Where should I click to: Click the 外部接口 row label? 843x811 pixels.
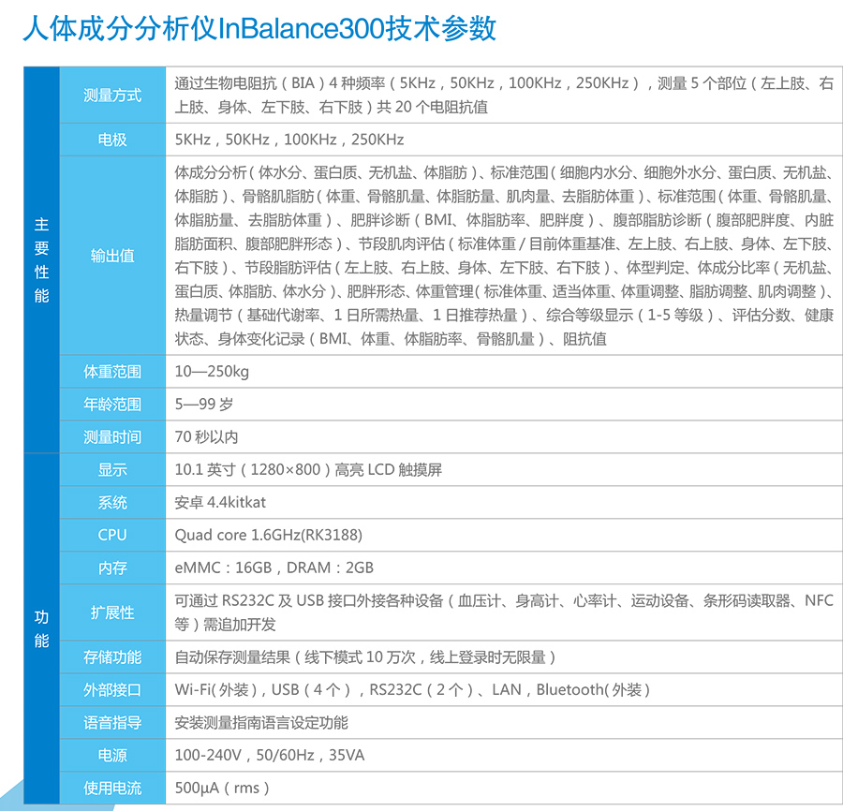pos(112,689)
